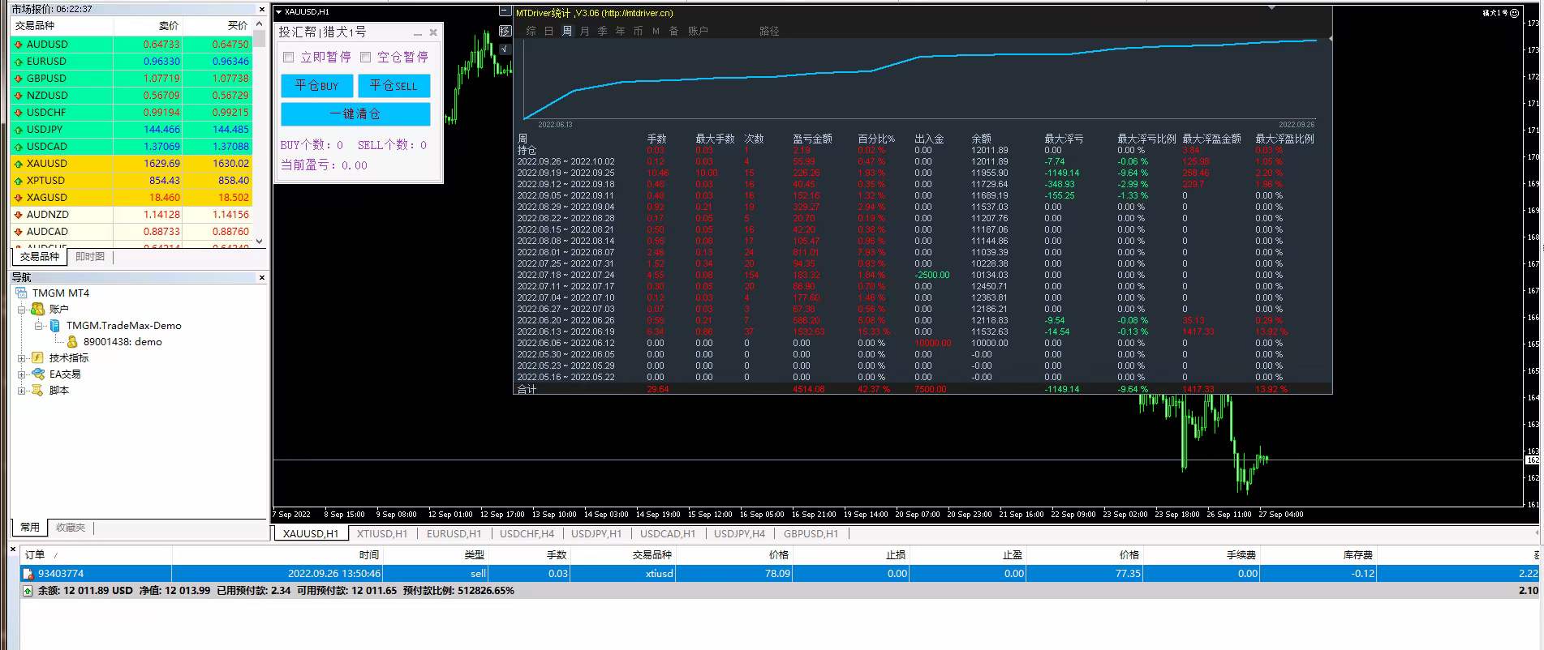Expand the 技术指标 tree node

click(x=22, y=357)
